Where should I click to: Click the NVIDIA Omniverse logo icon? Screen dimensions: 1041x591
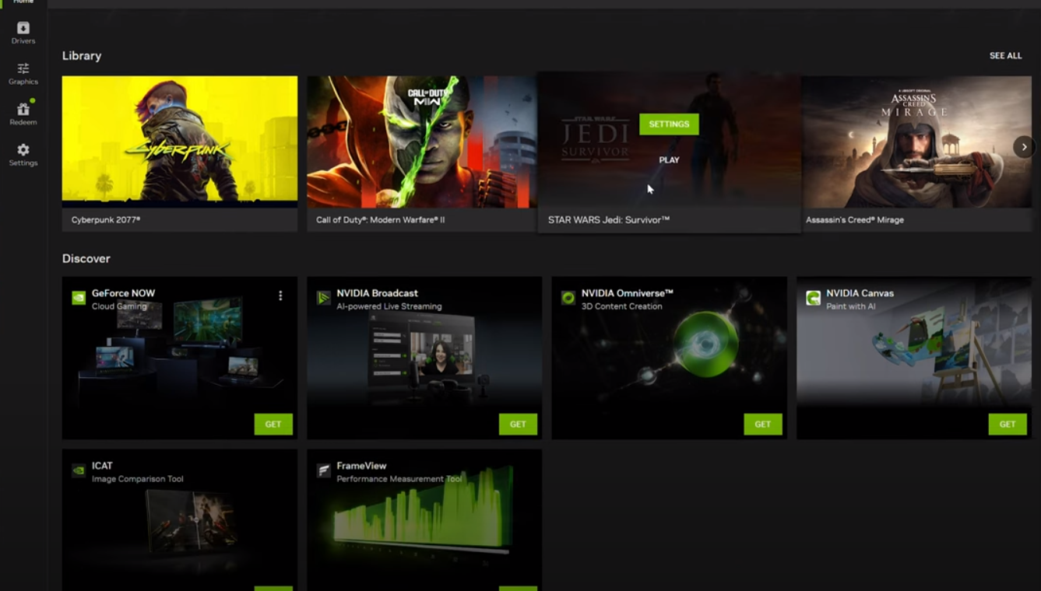point(568,298)
